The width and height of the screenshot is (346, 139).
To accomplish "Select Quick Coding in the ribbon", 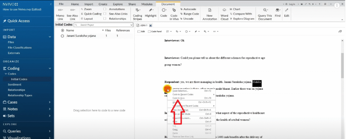I will point(91,14).
